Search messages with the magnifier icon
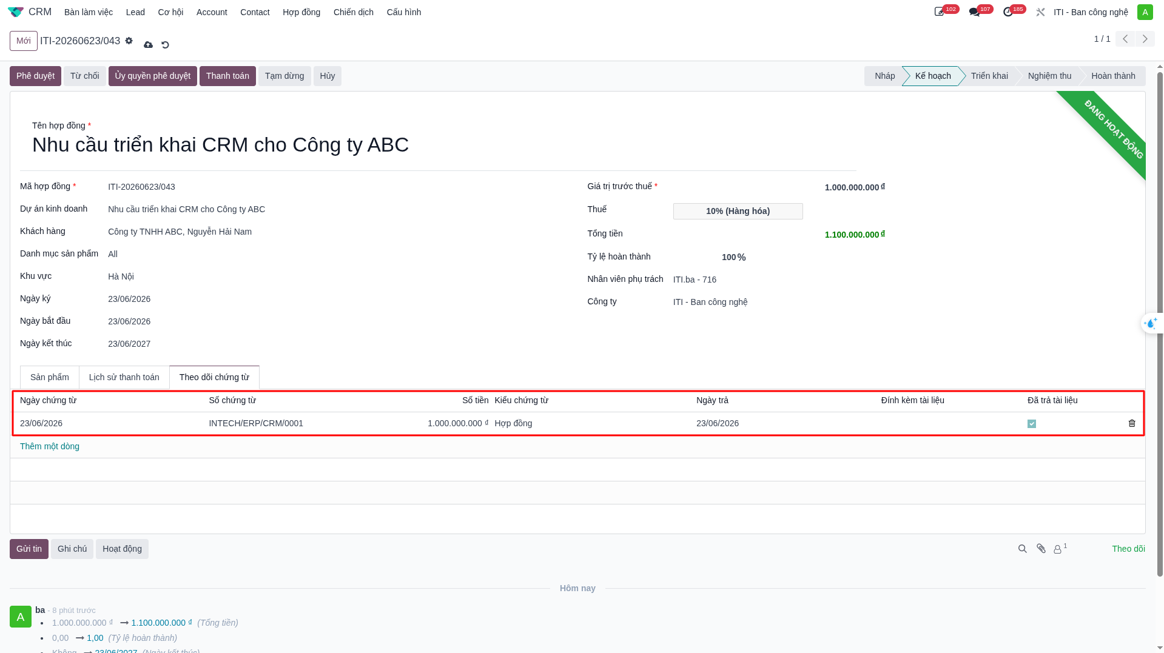Screen dimensions: 1164x653 (x=1023, y=549)
